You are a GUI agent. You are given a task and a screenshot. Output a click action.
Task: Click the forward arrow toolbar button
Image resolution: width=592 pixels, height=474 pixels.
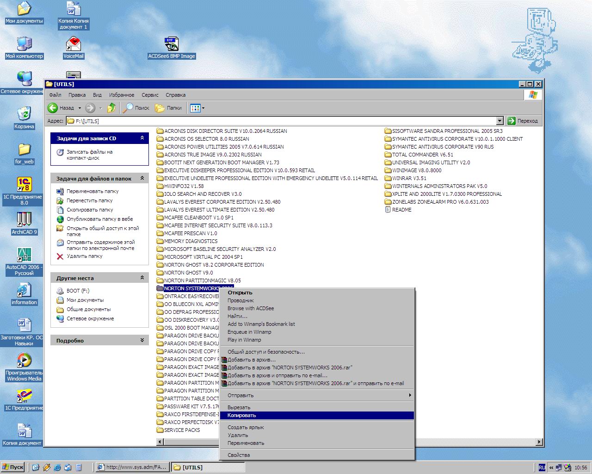(x=90, y=108)
